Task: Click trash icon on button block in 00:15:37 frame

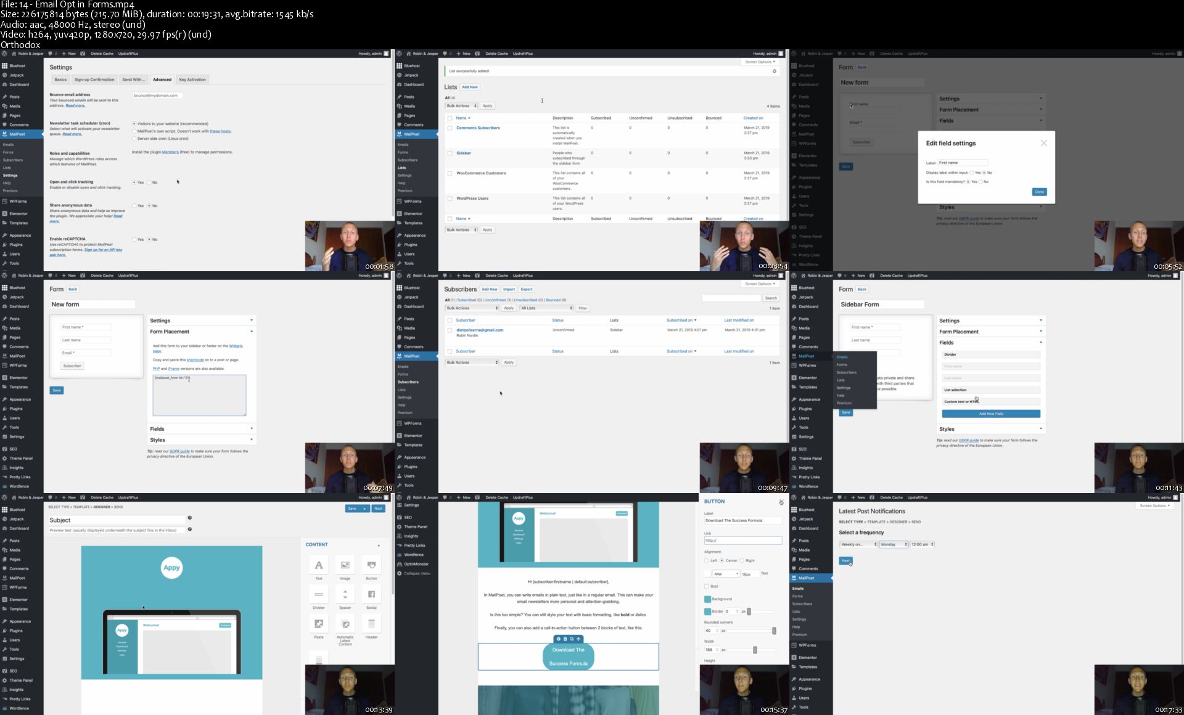Action: [565, 639]
